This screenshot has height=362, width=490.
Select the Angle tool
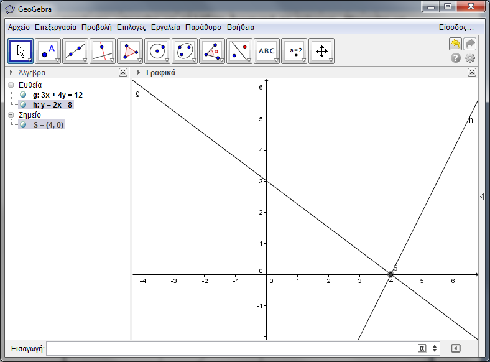pos(212,51)
